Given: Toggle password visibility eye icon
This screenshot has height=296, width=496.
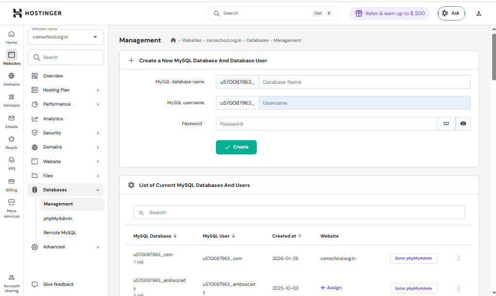Looking at the screenshot, I should coord(463,124).
